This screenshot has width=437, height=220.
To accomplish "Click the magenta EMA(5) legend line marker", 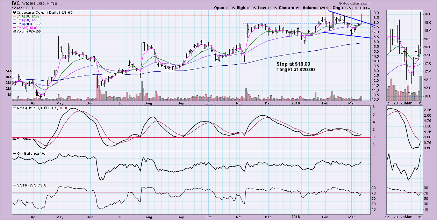I will [x=14, y=28].
